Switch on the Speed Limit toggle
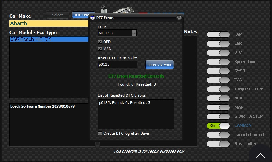 [218, 62]
